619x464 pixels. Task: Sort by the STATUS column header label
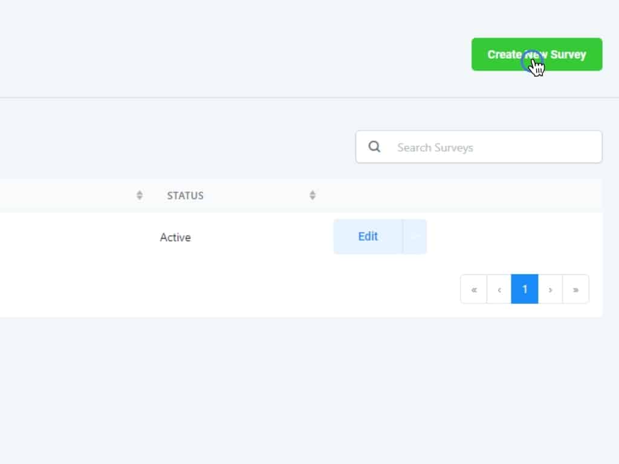pyautogui.click(x=185, y=196)
